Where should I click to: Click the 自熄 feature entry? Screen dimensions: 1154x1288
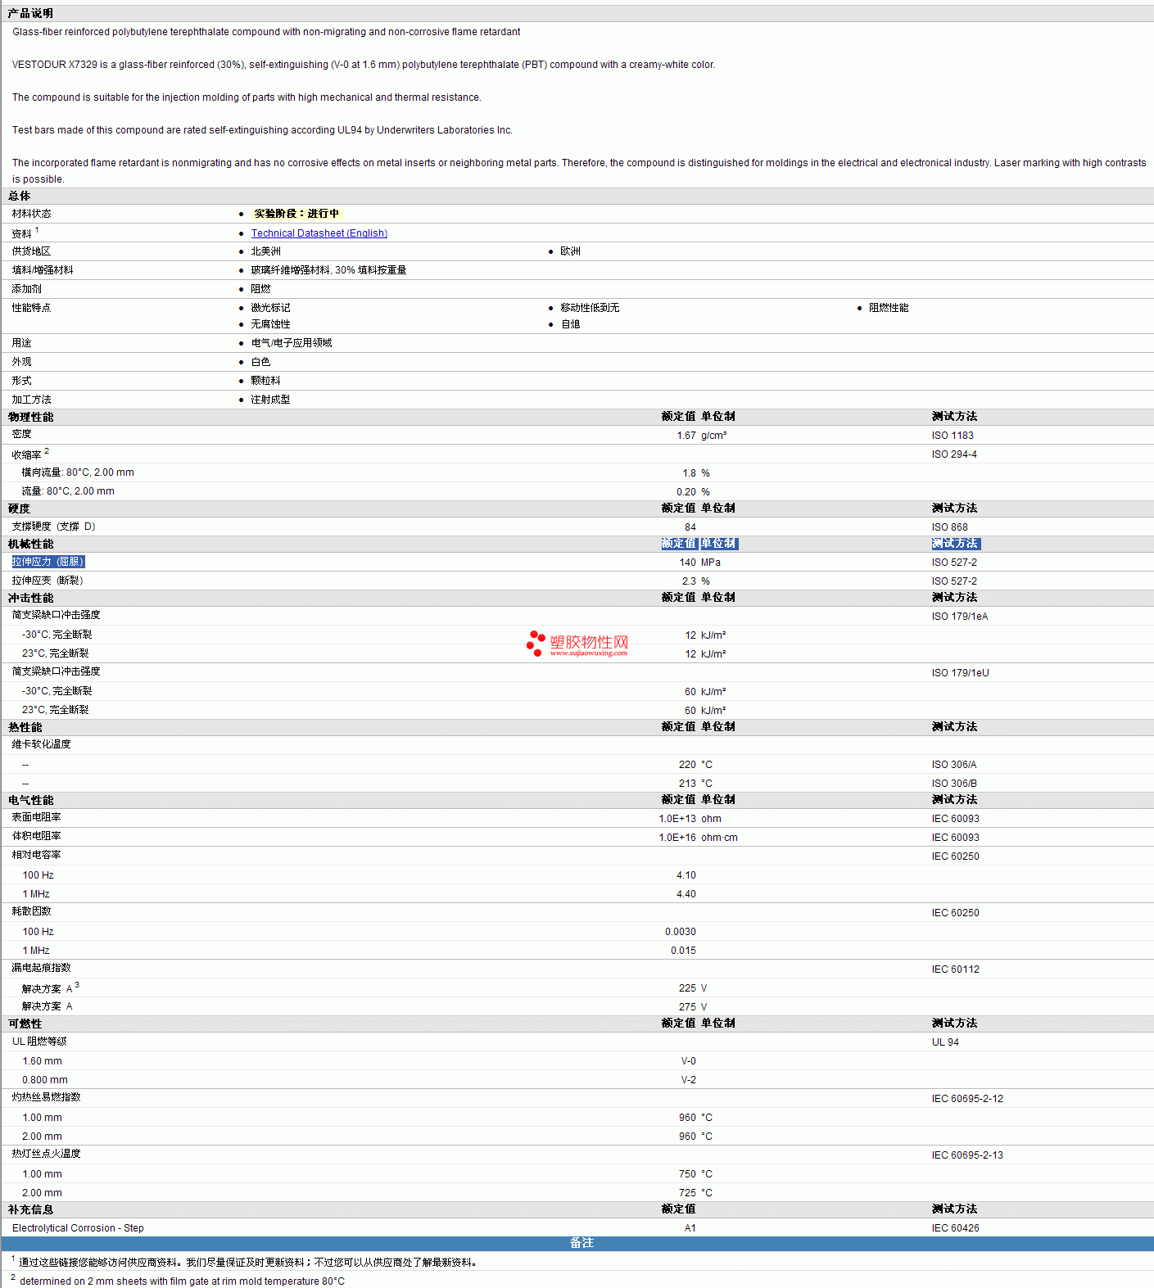[x=570, y=324]
